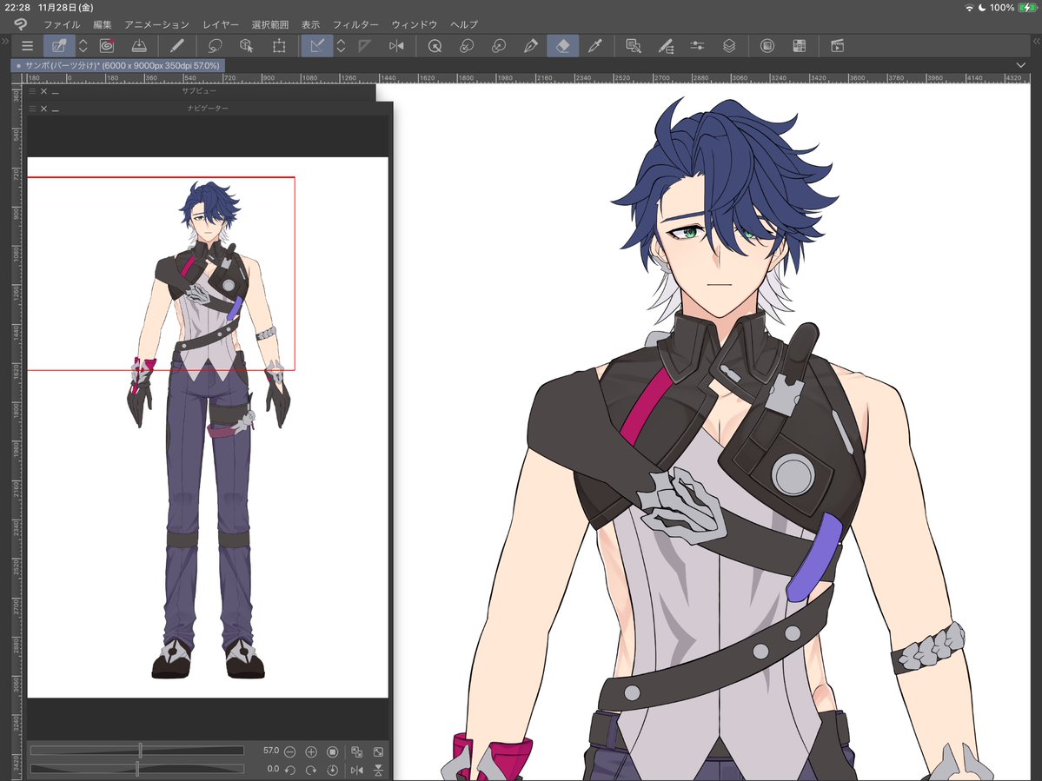Toggle the simple mode switch icon
1042x781 pixels.
(x=59, y=46)
